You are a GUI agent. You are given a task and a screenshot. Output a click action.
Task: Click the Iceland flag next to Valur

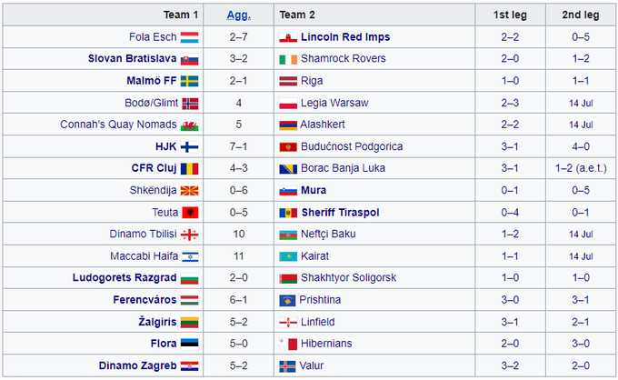[286, 365]
